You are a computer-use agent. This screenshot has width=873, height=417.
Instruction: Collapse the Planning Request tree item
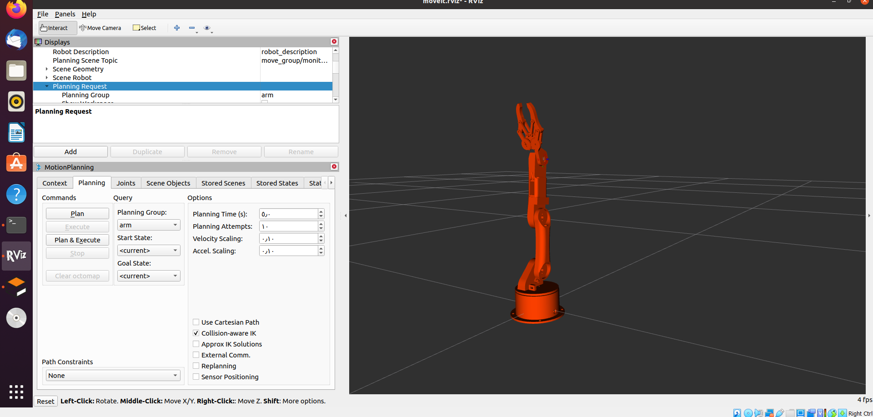coord(47,86)
